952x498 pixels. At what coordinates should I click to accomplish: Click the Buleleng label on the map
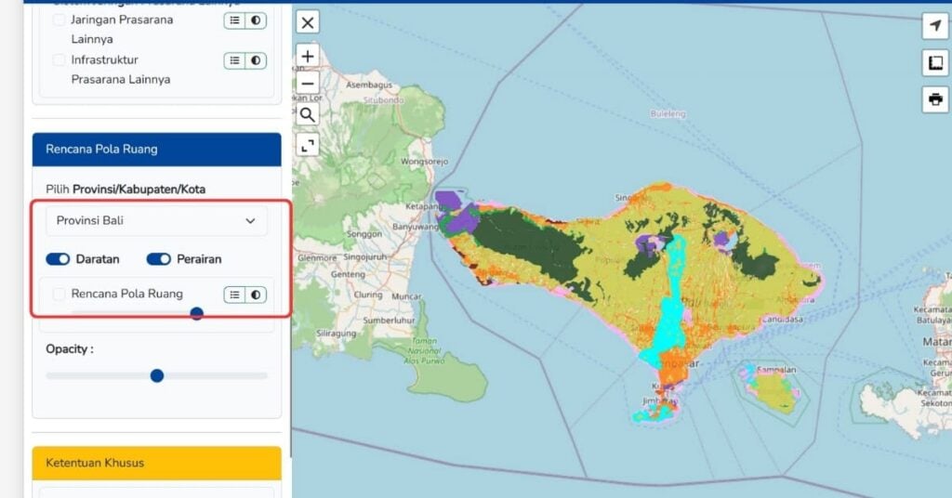pyautogui.click(x=668, y=113)
